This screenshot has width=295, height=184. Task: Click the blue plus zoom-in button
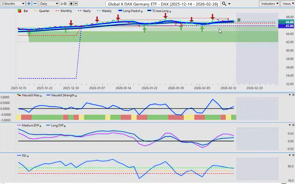pyautogui.click(x=29, y=4)
